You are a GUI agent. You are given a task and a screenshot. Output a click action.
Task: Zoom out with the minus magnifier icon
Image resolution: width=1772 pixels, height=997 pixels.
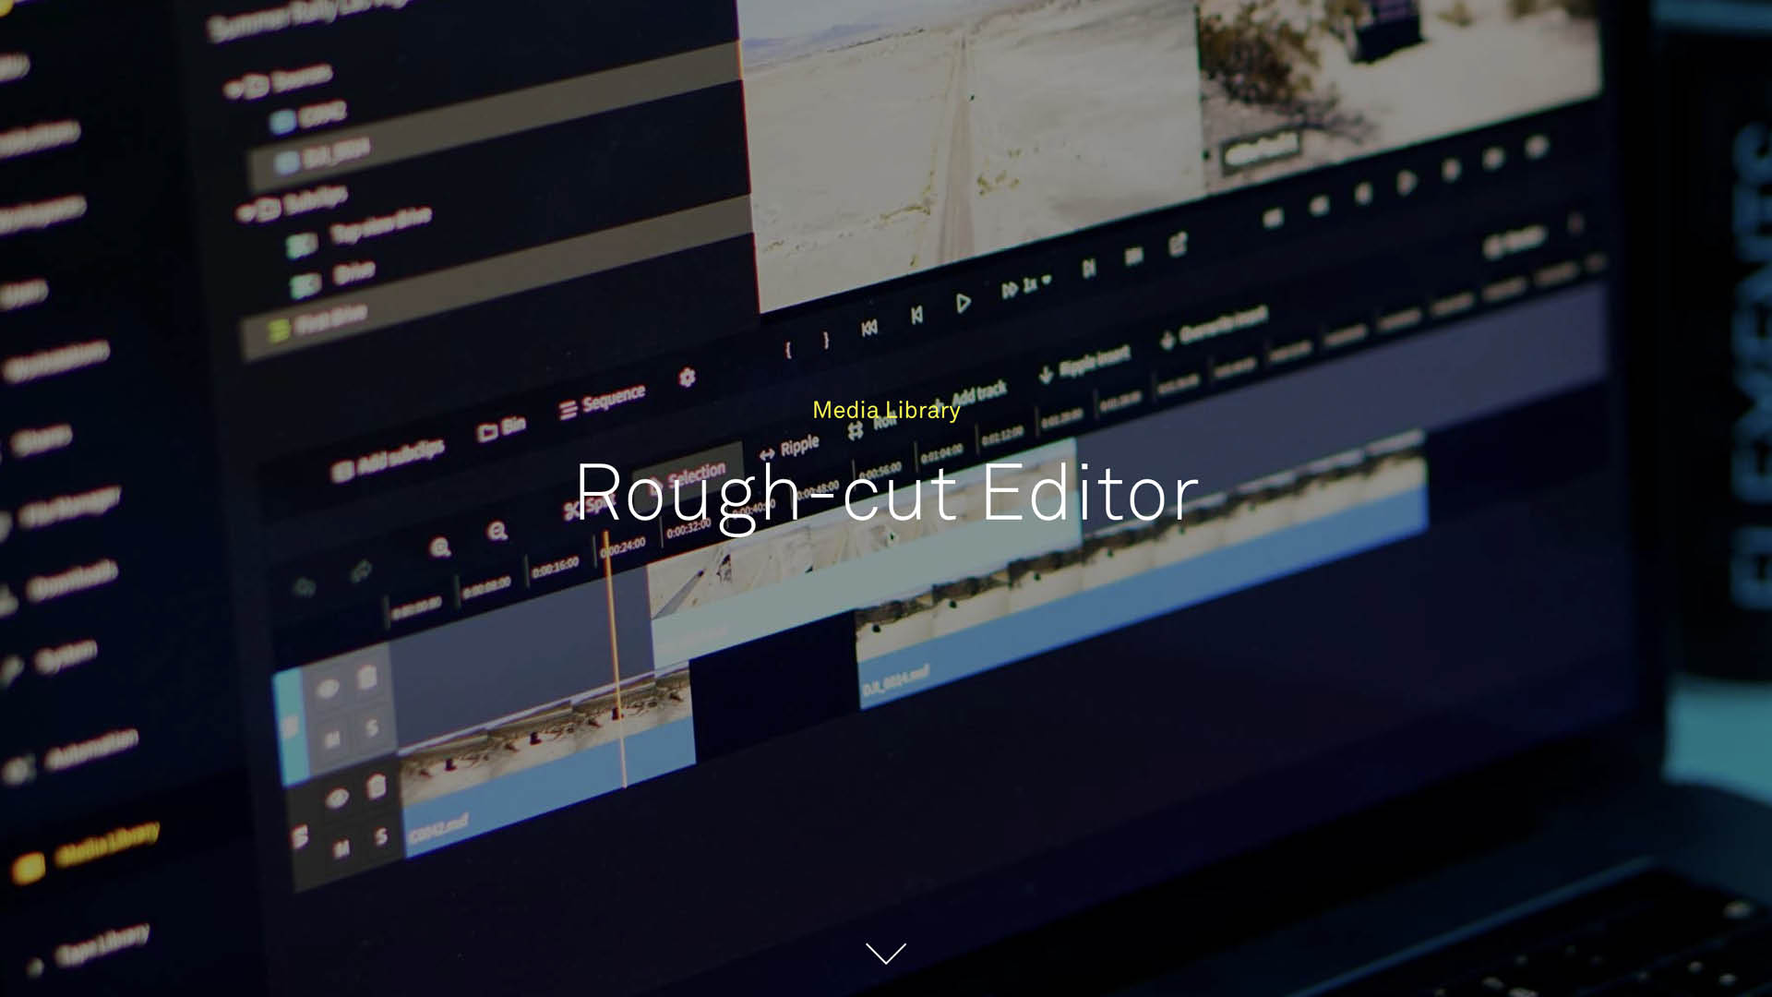497,531
